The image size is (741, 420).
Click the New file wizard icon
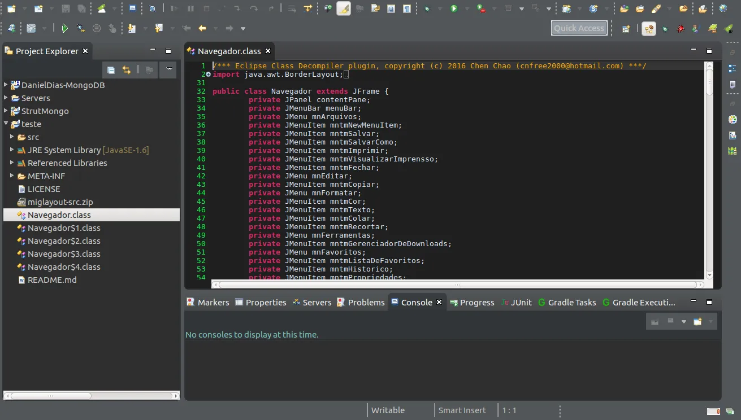[11, 8]
